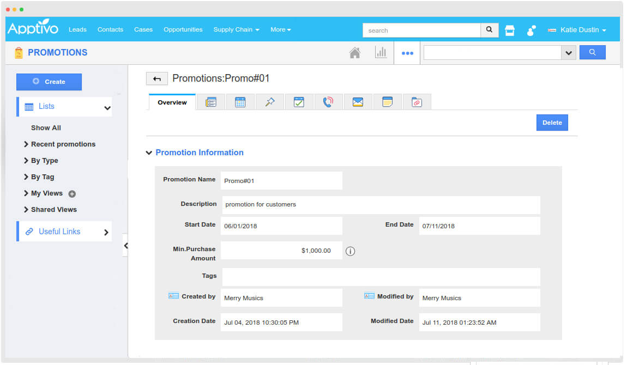627x365 pixels.
Task: Open the Emails envelope icon
Action: (358, 101)
